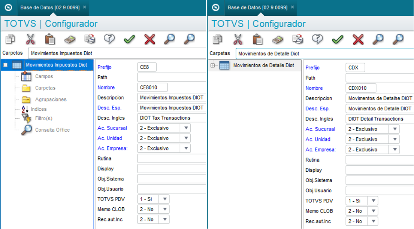Image resolution: width=414 pixels, height=229 pixels.
Task: Click the printer icon in left window toolbar
Action: click(x=90, y=39)
